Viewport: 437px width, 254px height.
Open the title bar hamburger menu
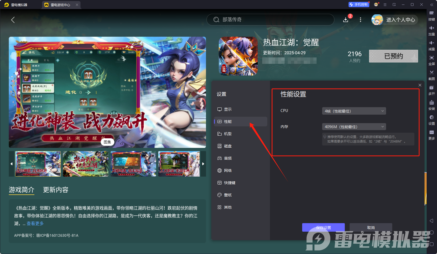click(385, 5)
